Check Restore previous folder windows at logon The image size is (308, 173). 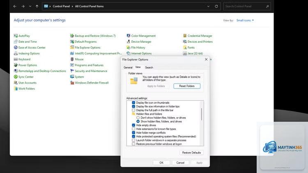(x=133, y=144)
